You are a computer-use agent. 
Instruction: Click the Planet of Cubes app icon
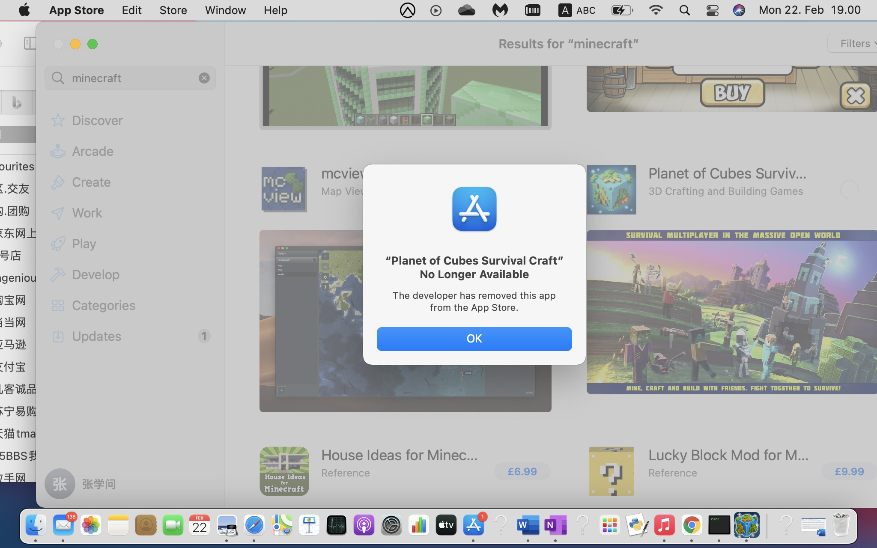tap(611, 190)
